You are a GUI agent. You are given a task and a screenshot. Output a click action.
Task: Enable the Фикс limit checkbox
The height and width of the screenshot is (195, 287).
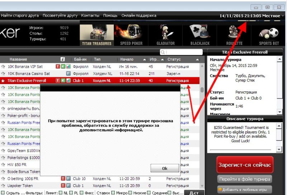(x=82, y=193)
